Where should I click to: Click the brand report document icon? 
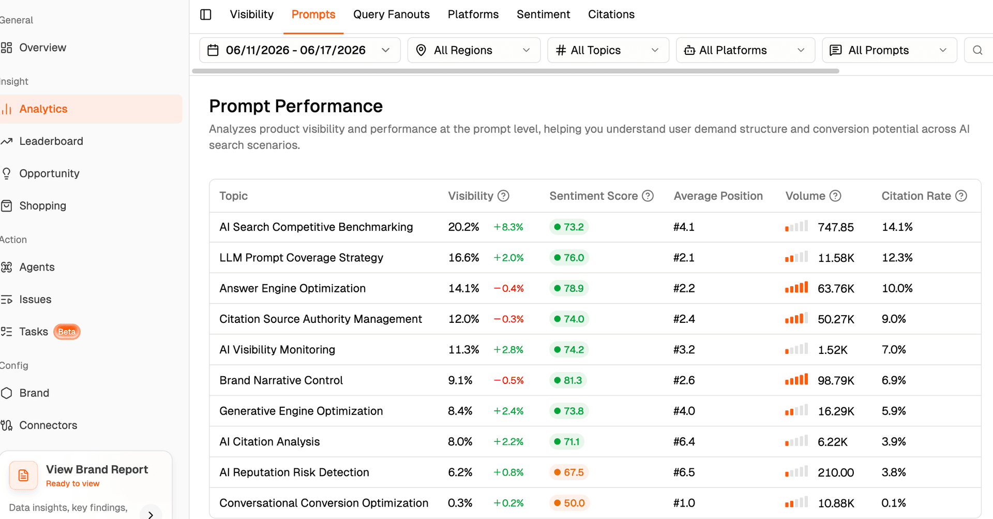coord(23,476)
